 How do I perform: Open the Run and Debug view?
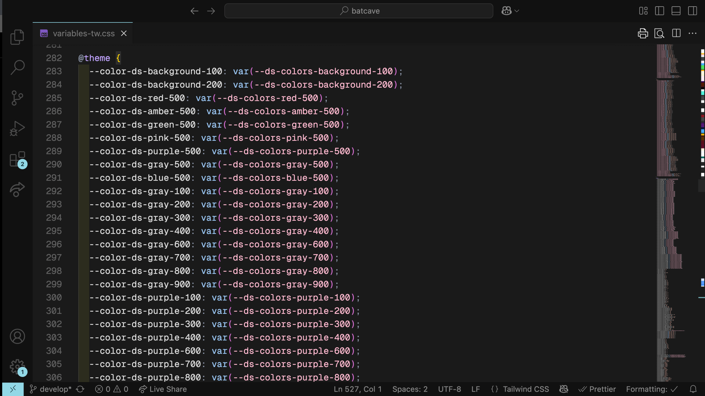(17, 128)
